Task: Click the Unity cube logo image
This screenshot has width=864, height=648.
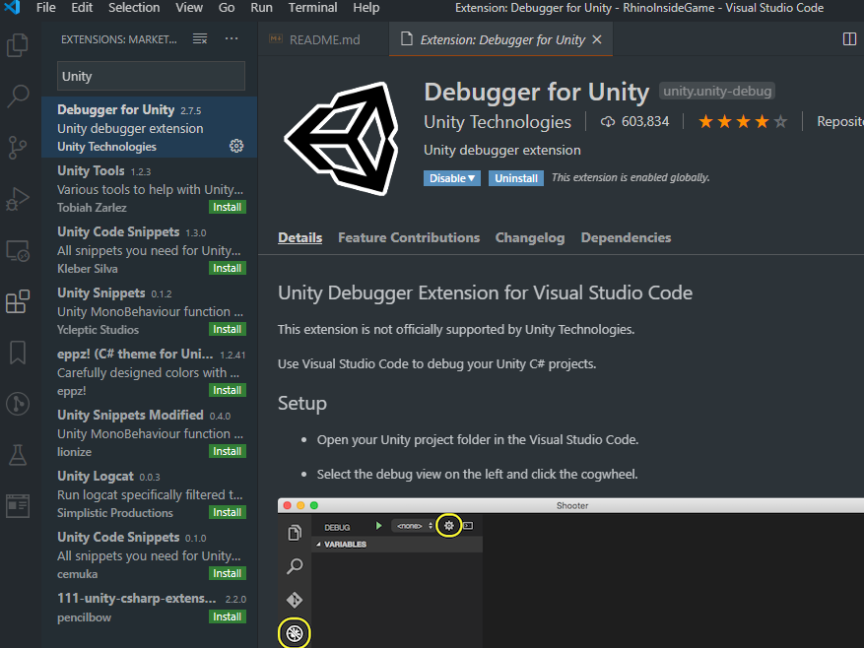Action: tap(342, 139)
